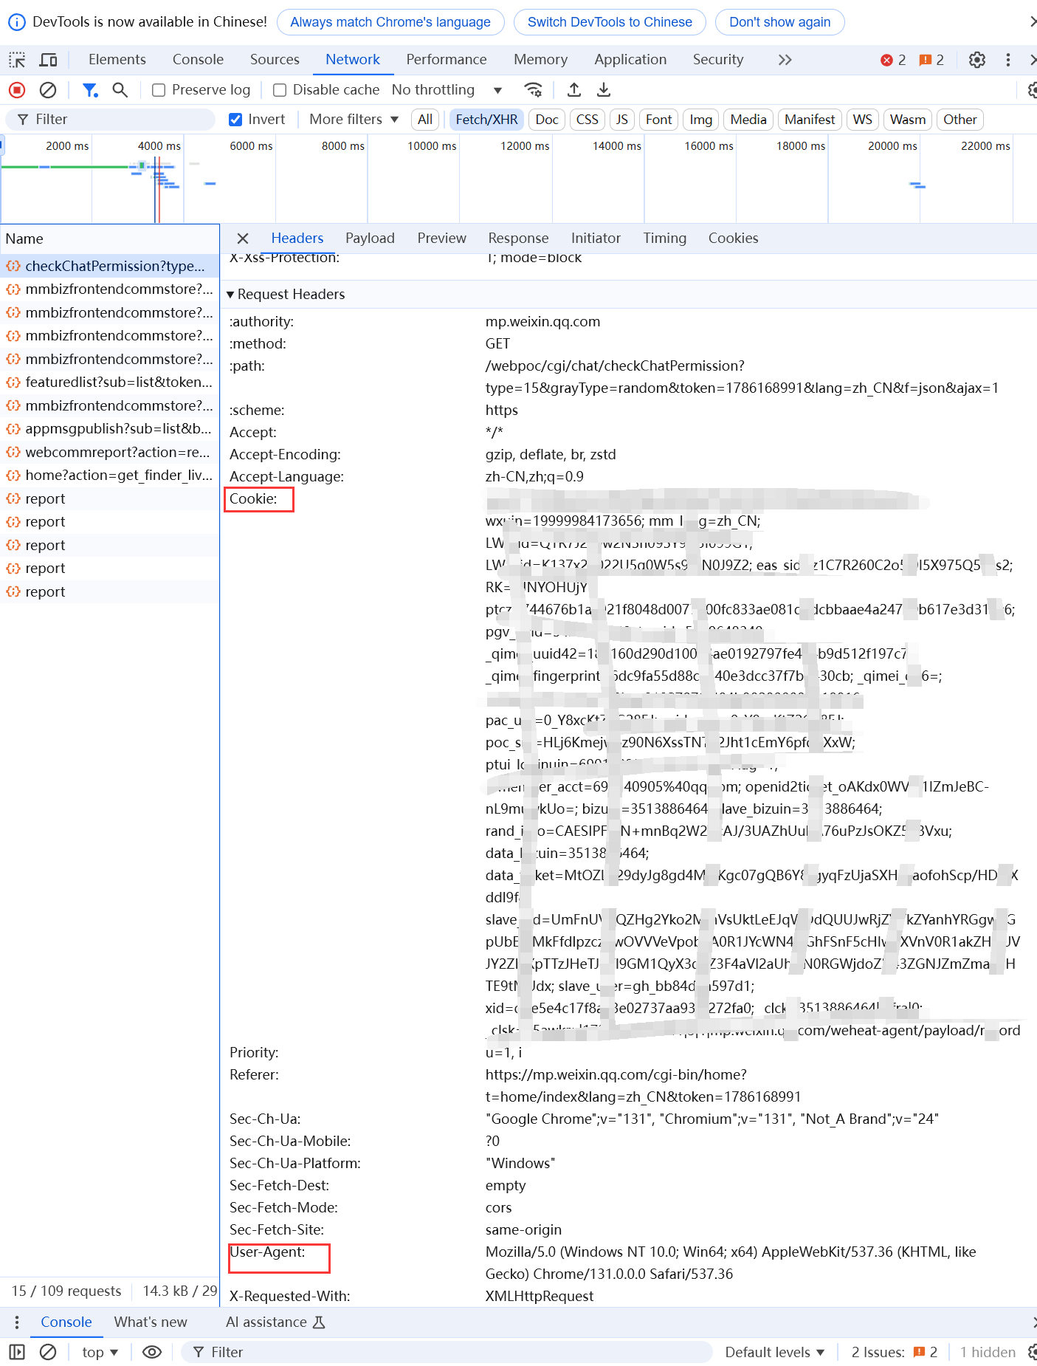Click Switch DevTools to Chinese button
This screenshot has height=1366, width=1037.
pyautogui.click(x=610, y=22)
